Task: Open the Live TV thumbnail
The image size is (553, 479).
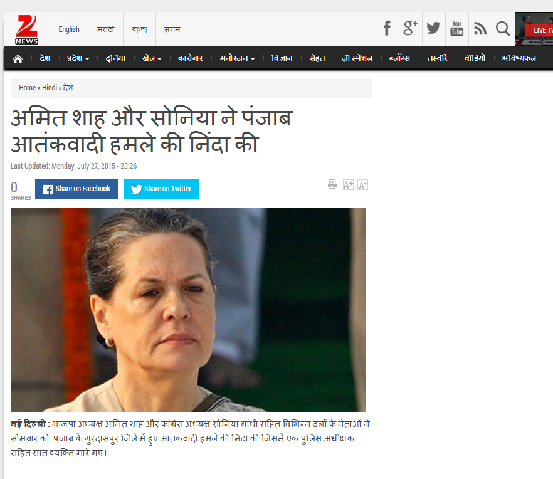Action: point(534,29)
